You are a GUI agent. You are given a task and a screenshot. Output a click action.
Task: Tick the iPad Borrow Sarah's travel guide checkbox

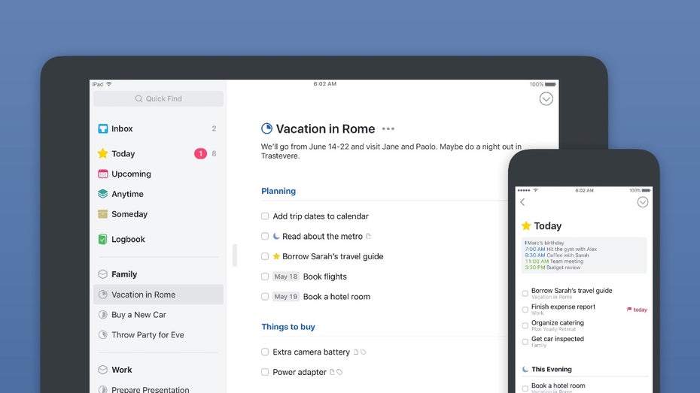pyautogui.click(x=265, y=256)
